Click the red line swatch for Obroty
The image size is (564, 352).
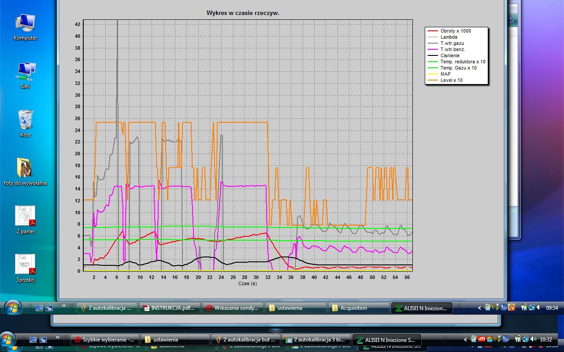coord(433,31)
